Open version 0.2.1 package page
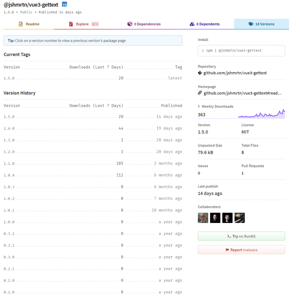Screen dimensions: 300x299 tap(9, 269)
